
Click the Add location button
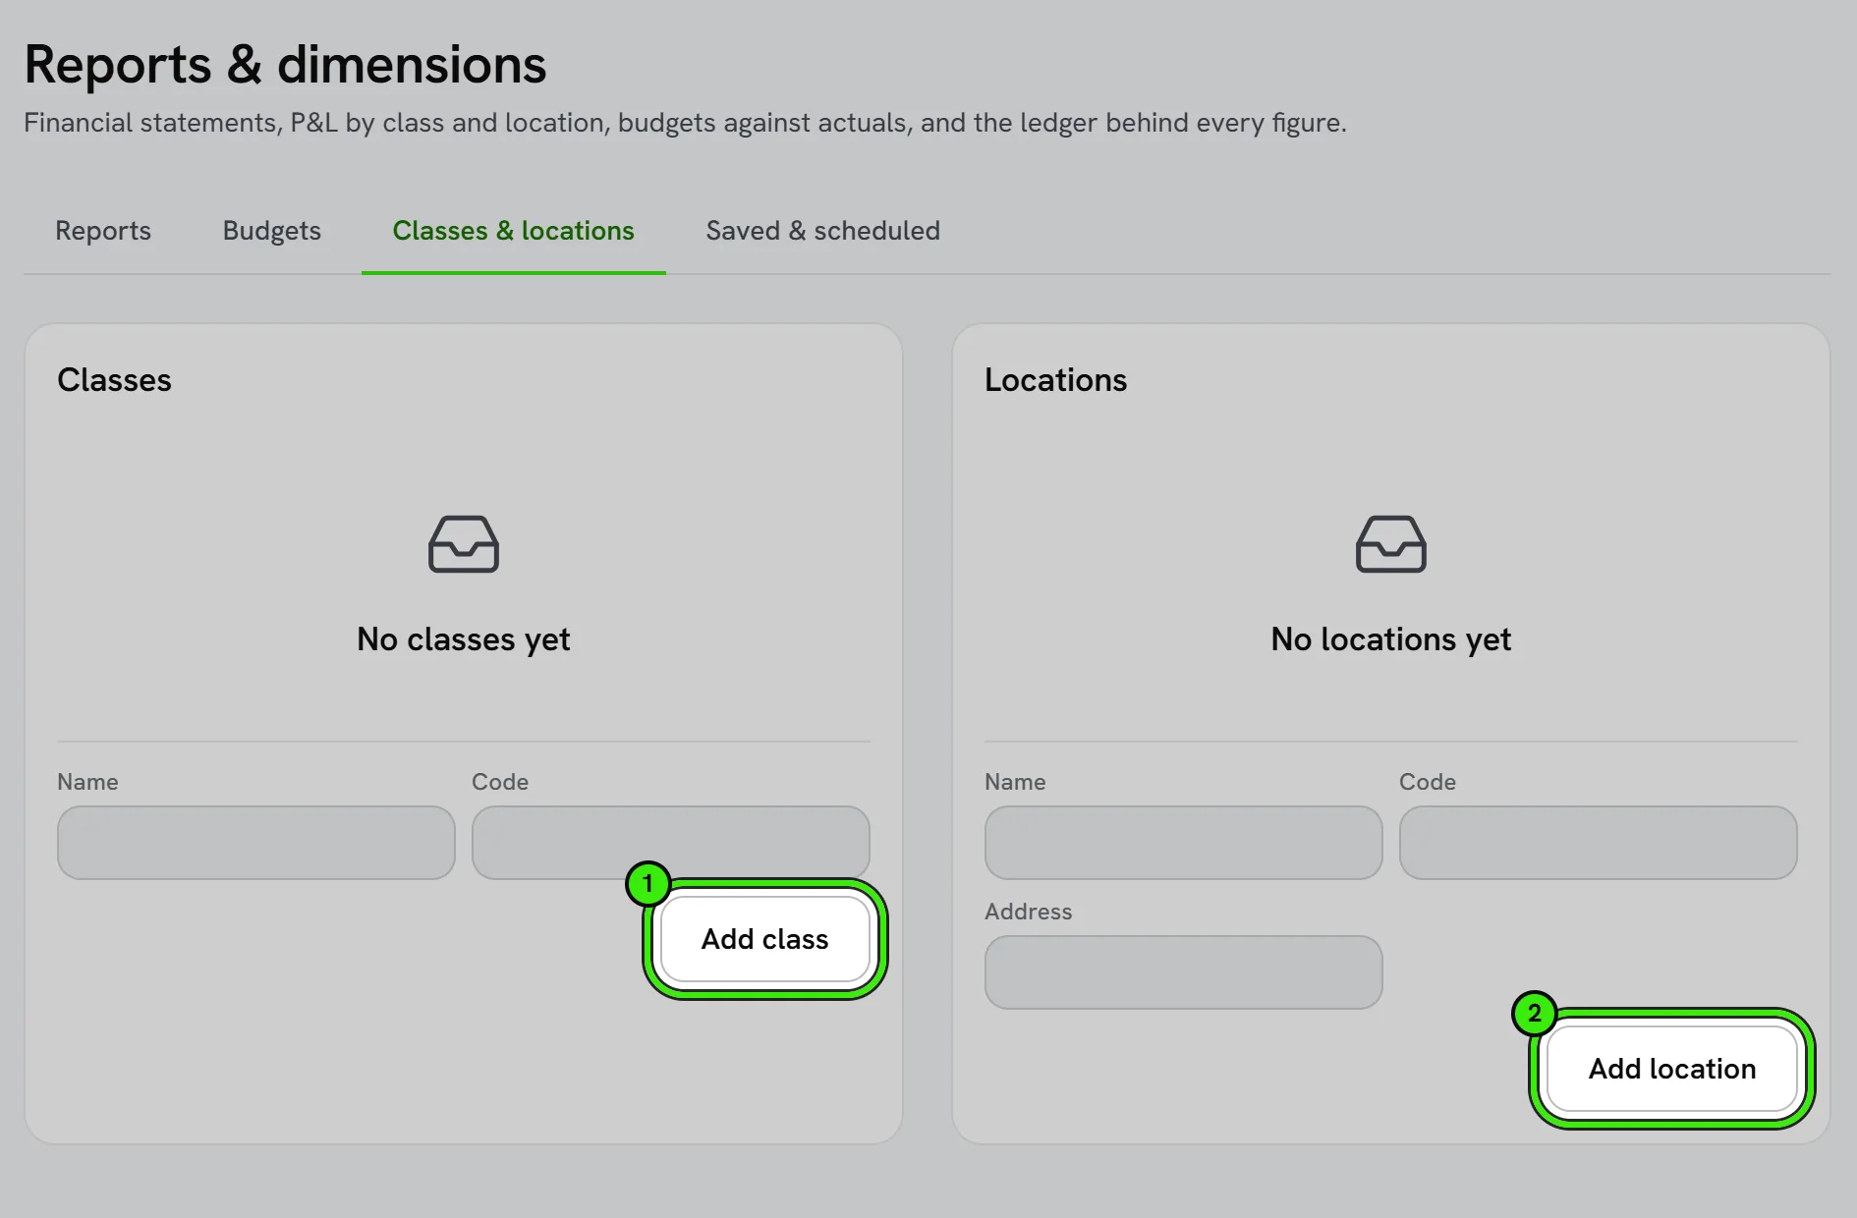pyautogui.click(x=1672, y=1069)
